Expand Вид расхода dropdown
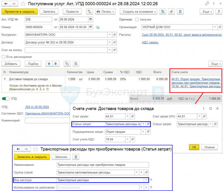224x191 pixels. point(146,180)
